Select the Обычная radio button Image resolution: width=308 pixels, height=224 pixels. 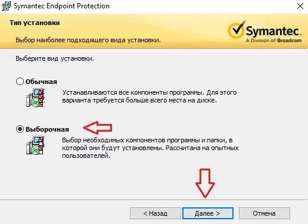coord(20,82)
